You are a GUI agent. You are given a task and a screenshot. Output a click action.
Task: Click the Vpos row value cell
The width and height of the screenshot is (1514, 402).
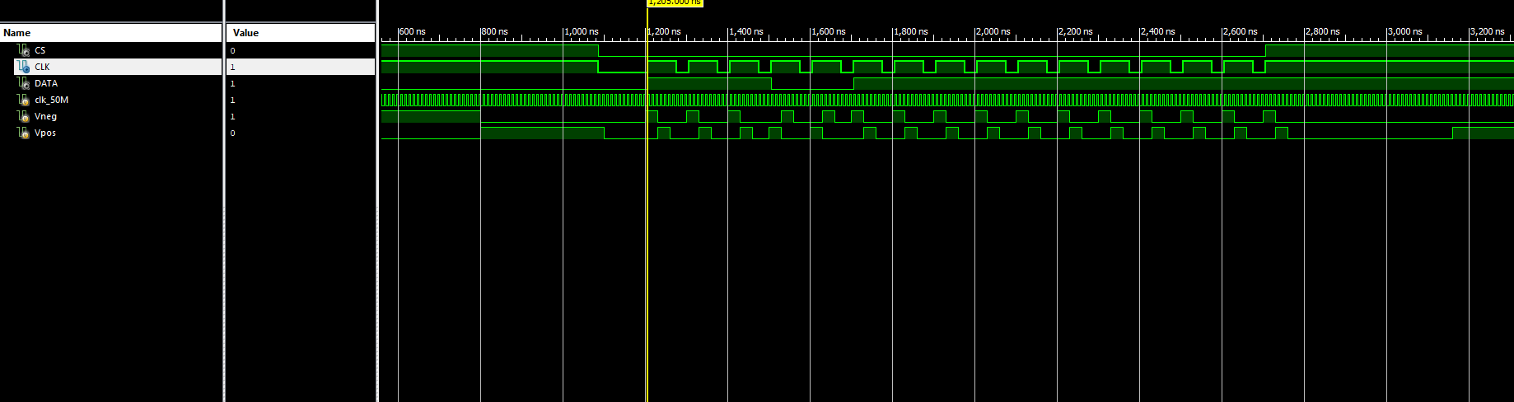(301, 133)
